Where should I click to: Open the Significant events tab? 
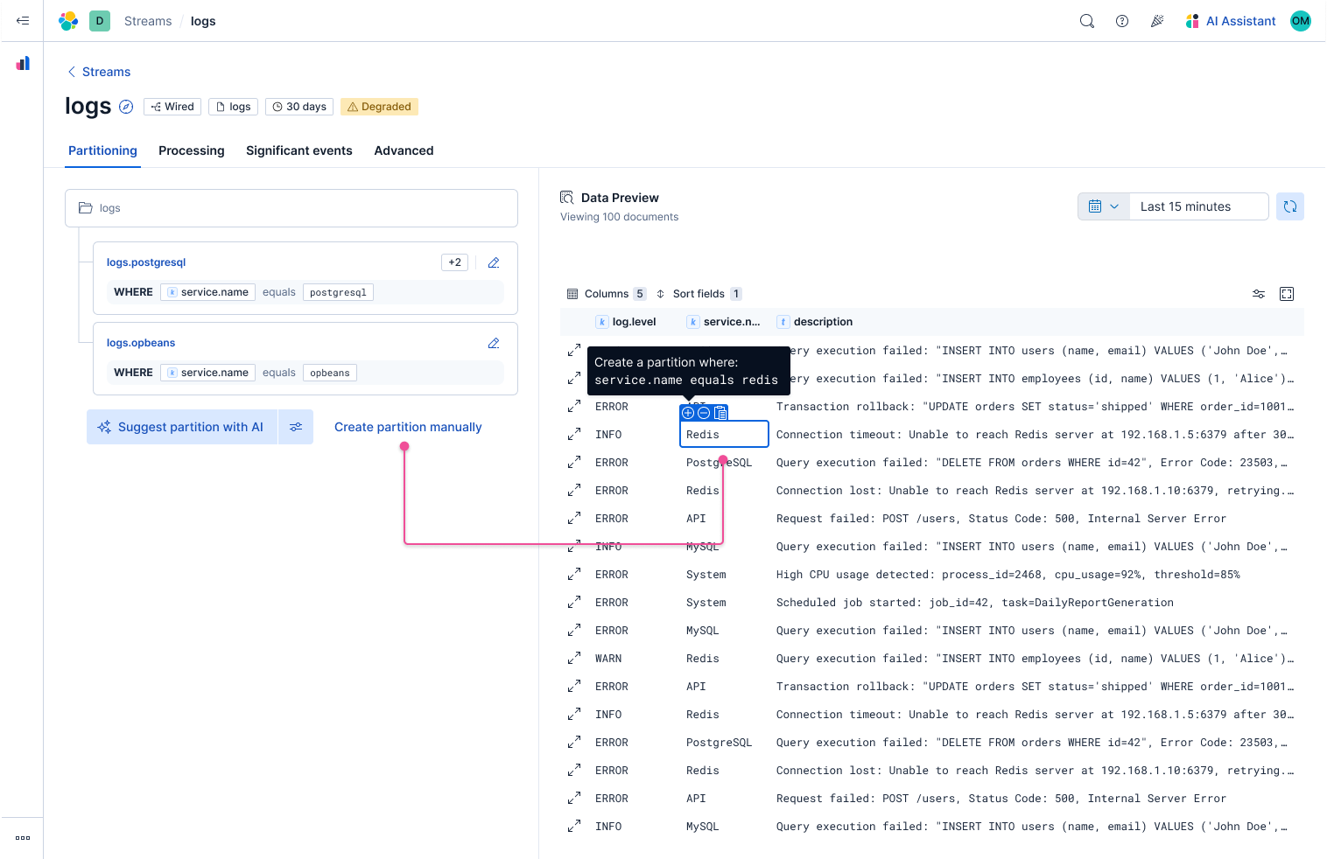[x=299, y=150]
